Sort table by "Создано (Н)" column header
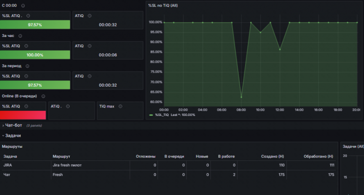364x195 pixels. [273, 156]
